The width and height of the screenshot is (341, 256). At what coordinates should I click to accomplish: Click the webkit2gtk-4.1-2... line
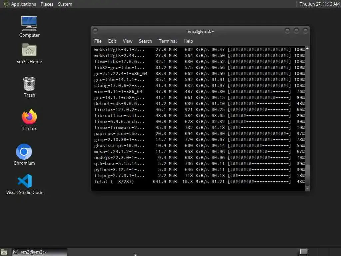coord(119,50)
